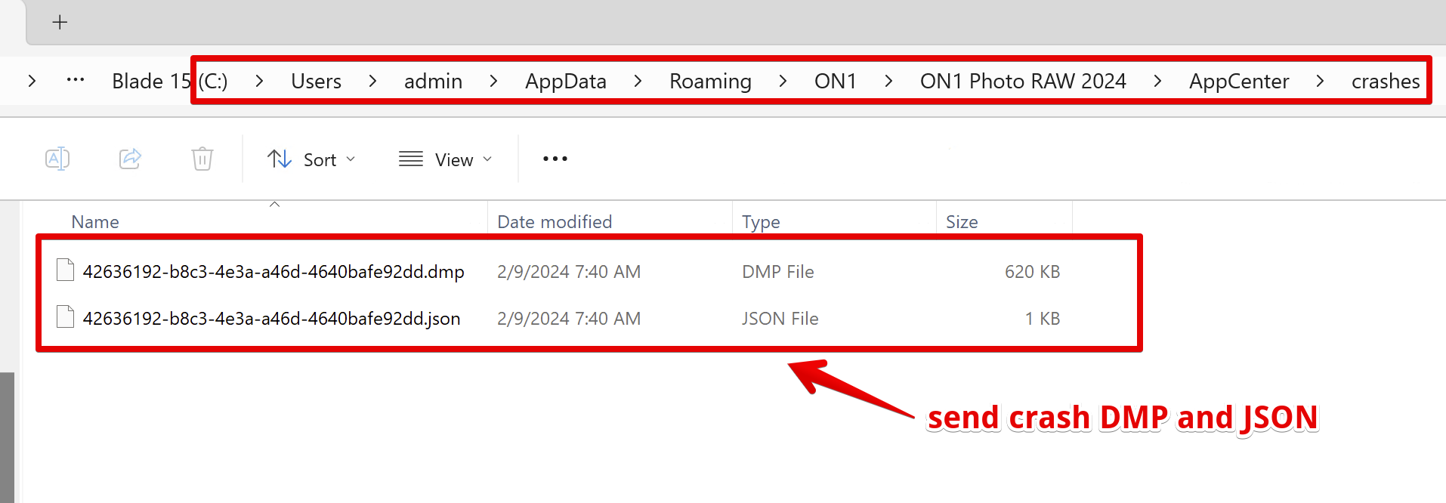
Task: Click the Delete trash can icon
Action: tap(202, 159)
